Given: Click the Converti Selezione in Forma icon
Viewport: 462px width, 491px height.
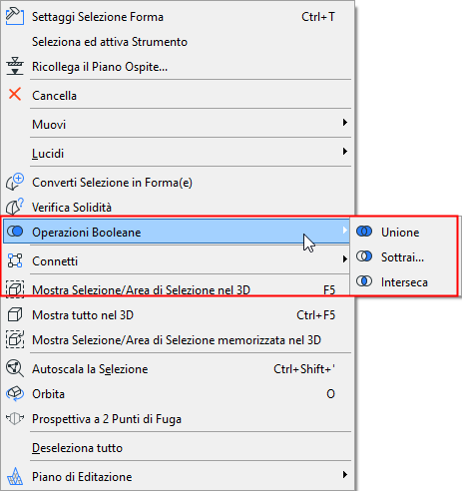Looking at the screenshot, I should 15,182.
